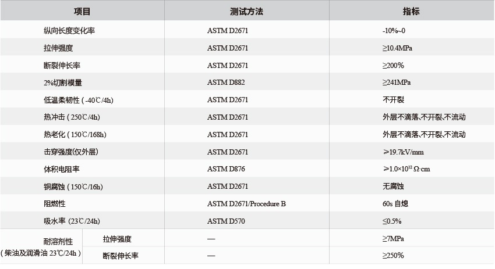The height and width of the screenshot is (269, 495).
Task: Click the 断裂伸长率 item in third row
Action: [x=62, y=65]
